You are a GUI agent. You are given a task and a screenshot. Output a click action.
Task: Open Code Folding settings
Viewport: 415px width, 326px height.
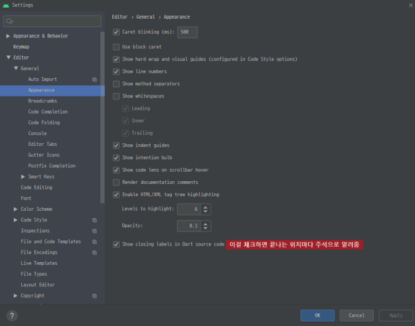pos(44,123)
